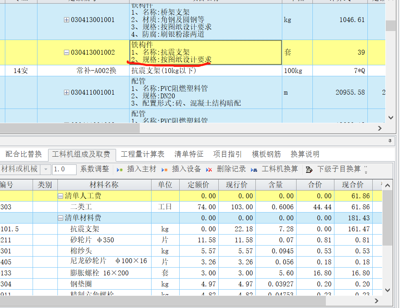
Task: Click the 系数调整 button
Action: (x=95, y=169)
